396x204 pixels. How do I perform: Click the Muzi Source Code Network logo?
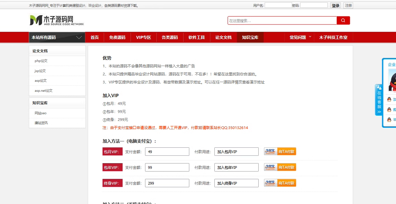tap(56, 20)
